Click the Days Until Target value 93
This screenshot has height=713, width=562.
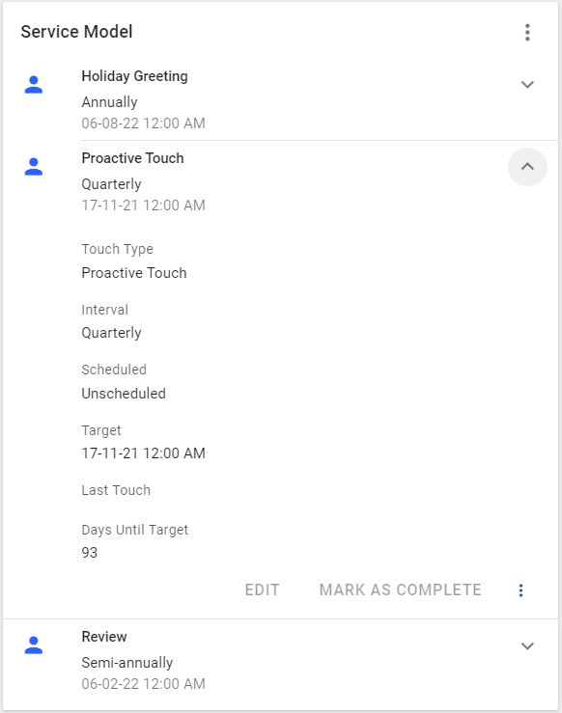89,553
